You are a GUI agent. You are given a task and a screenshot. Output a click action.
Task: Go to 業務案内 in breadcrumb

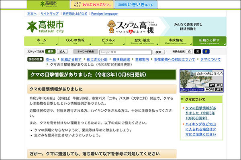(142, 60)
